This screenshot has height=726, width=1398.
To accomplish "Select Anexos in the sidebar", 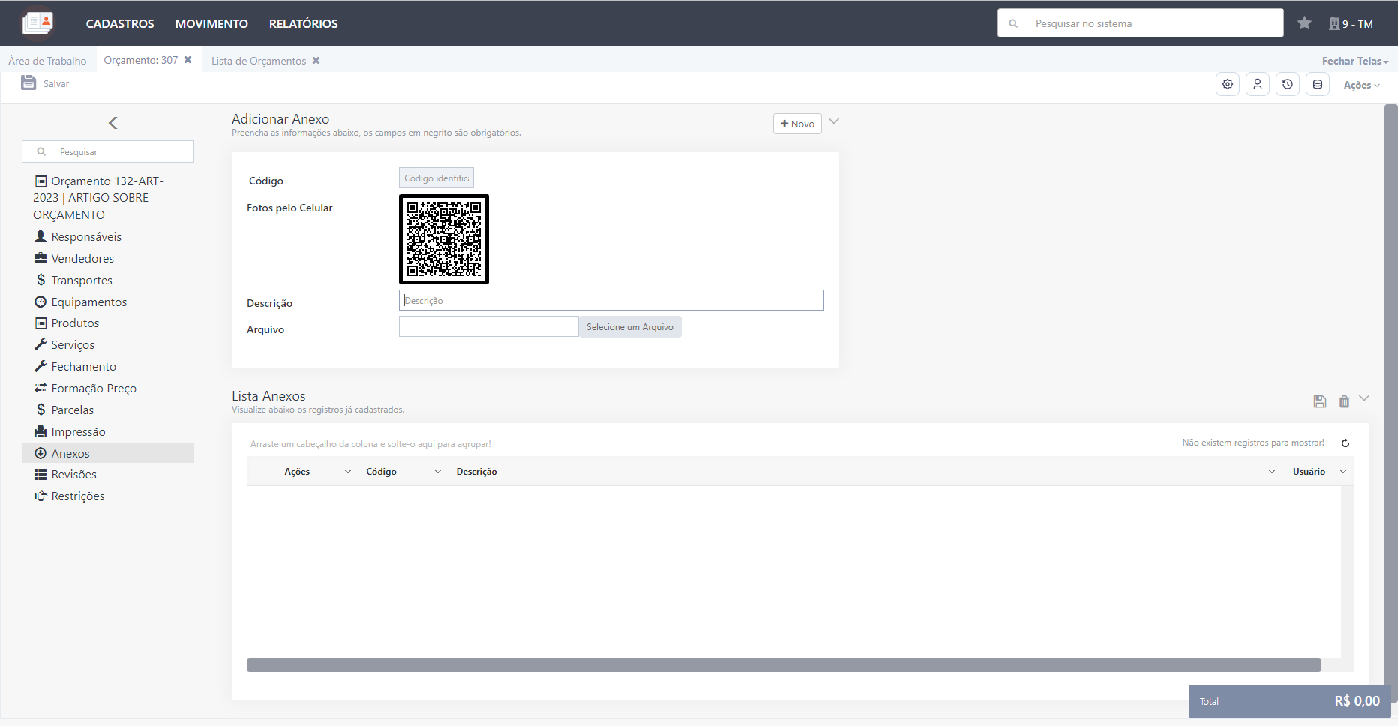I will pyautogui.click(x=108, y=453).
